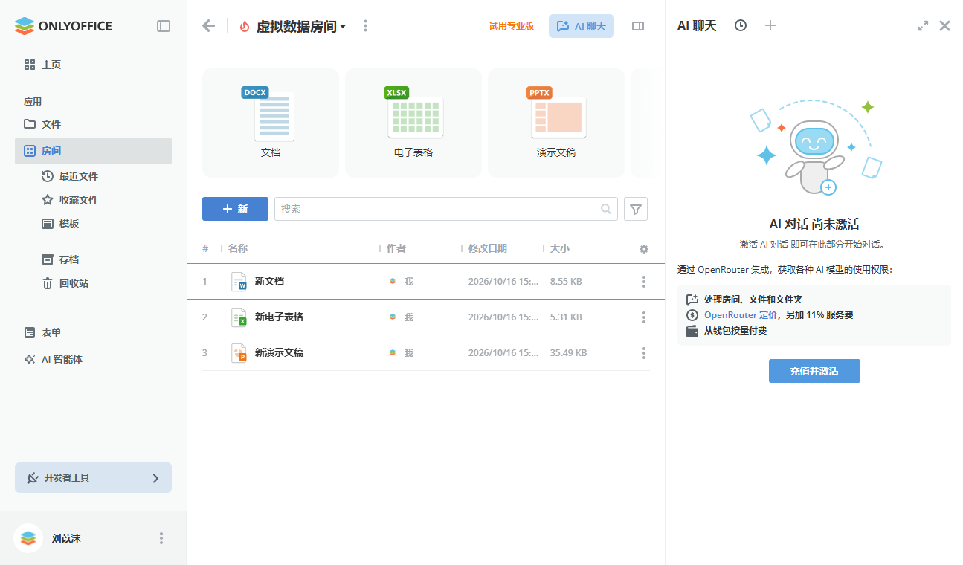Create a new DOCX 文档 card
The height and width of the screenshot is (565, 963).
pos(271,123)
